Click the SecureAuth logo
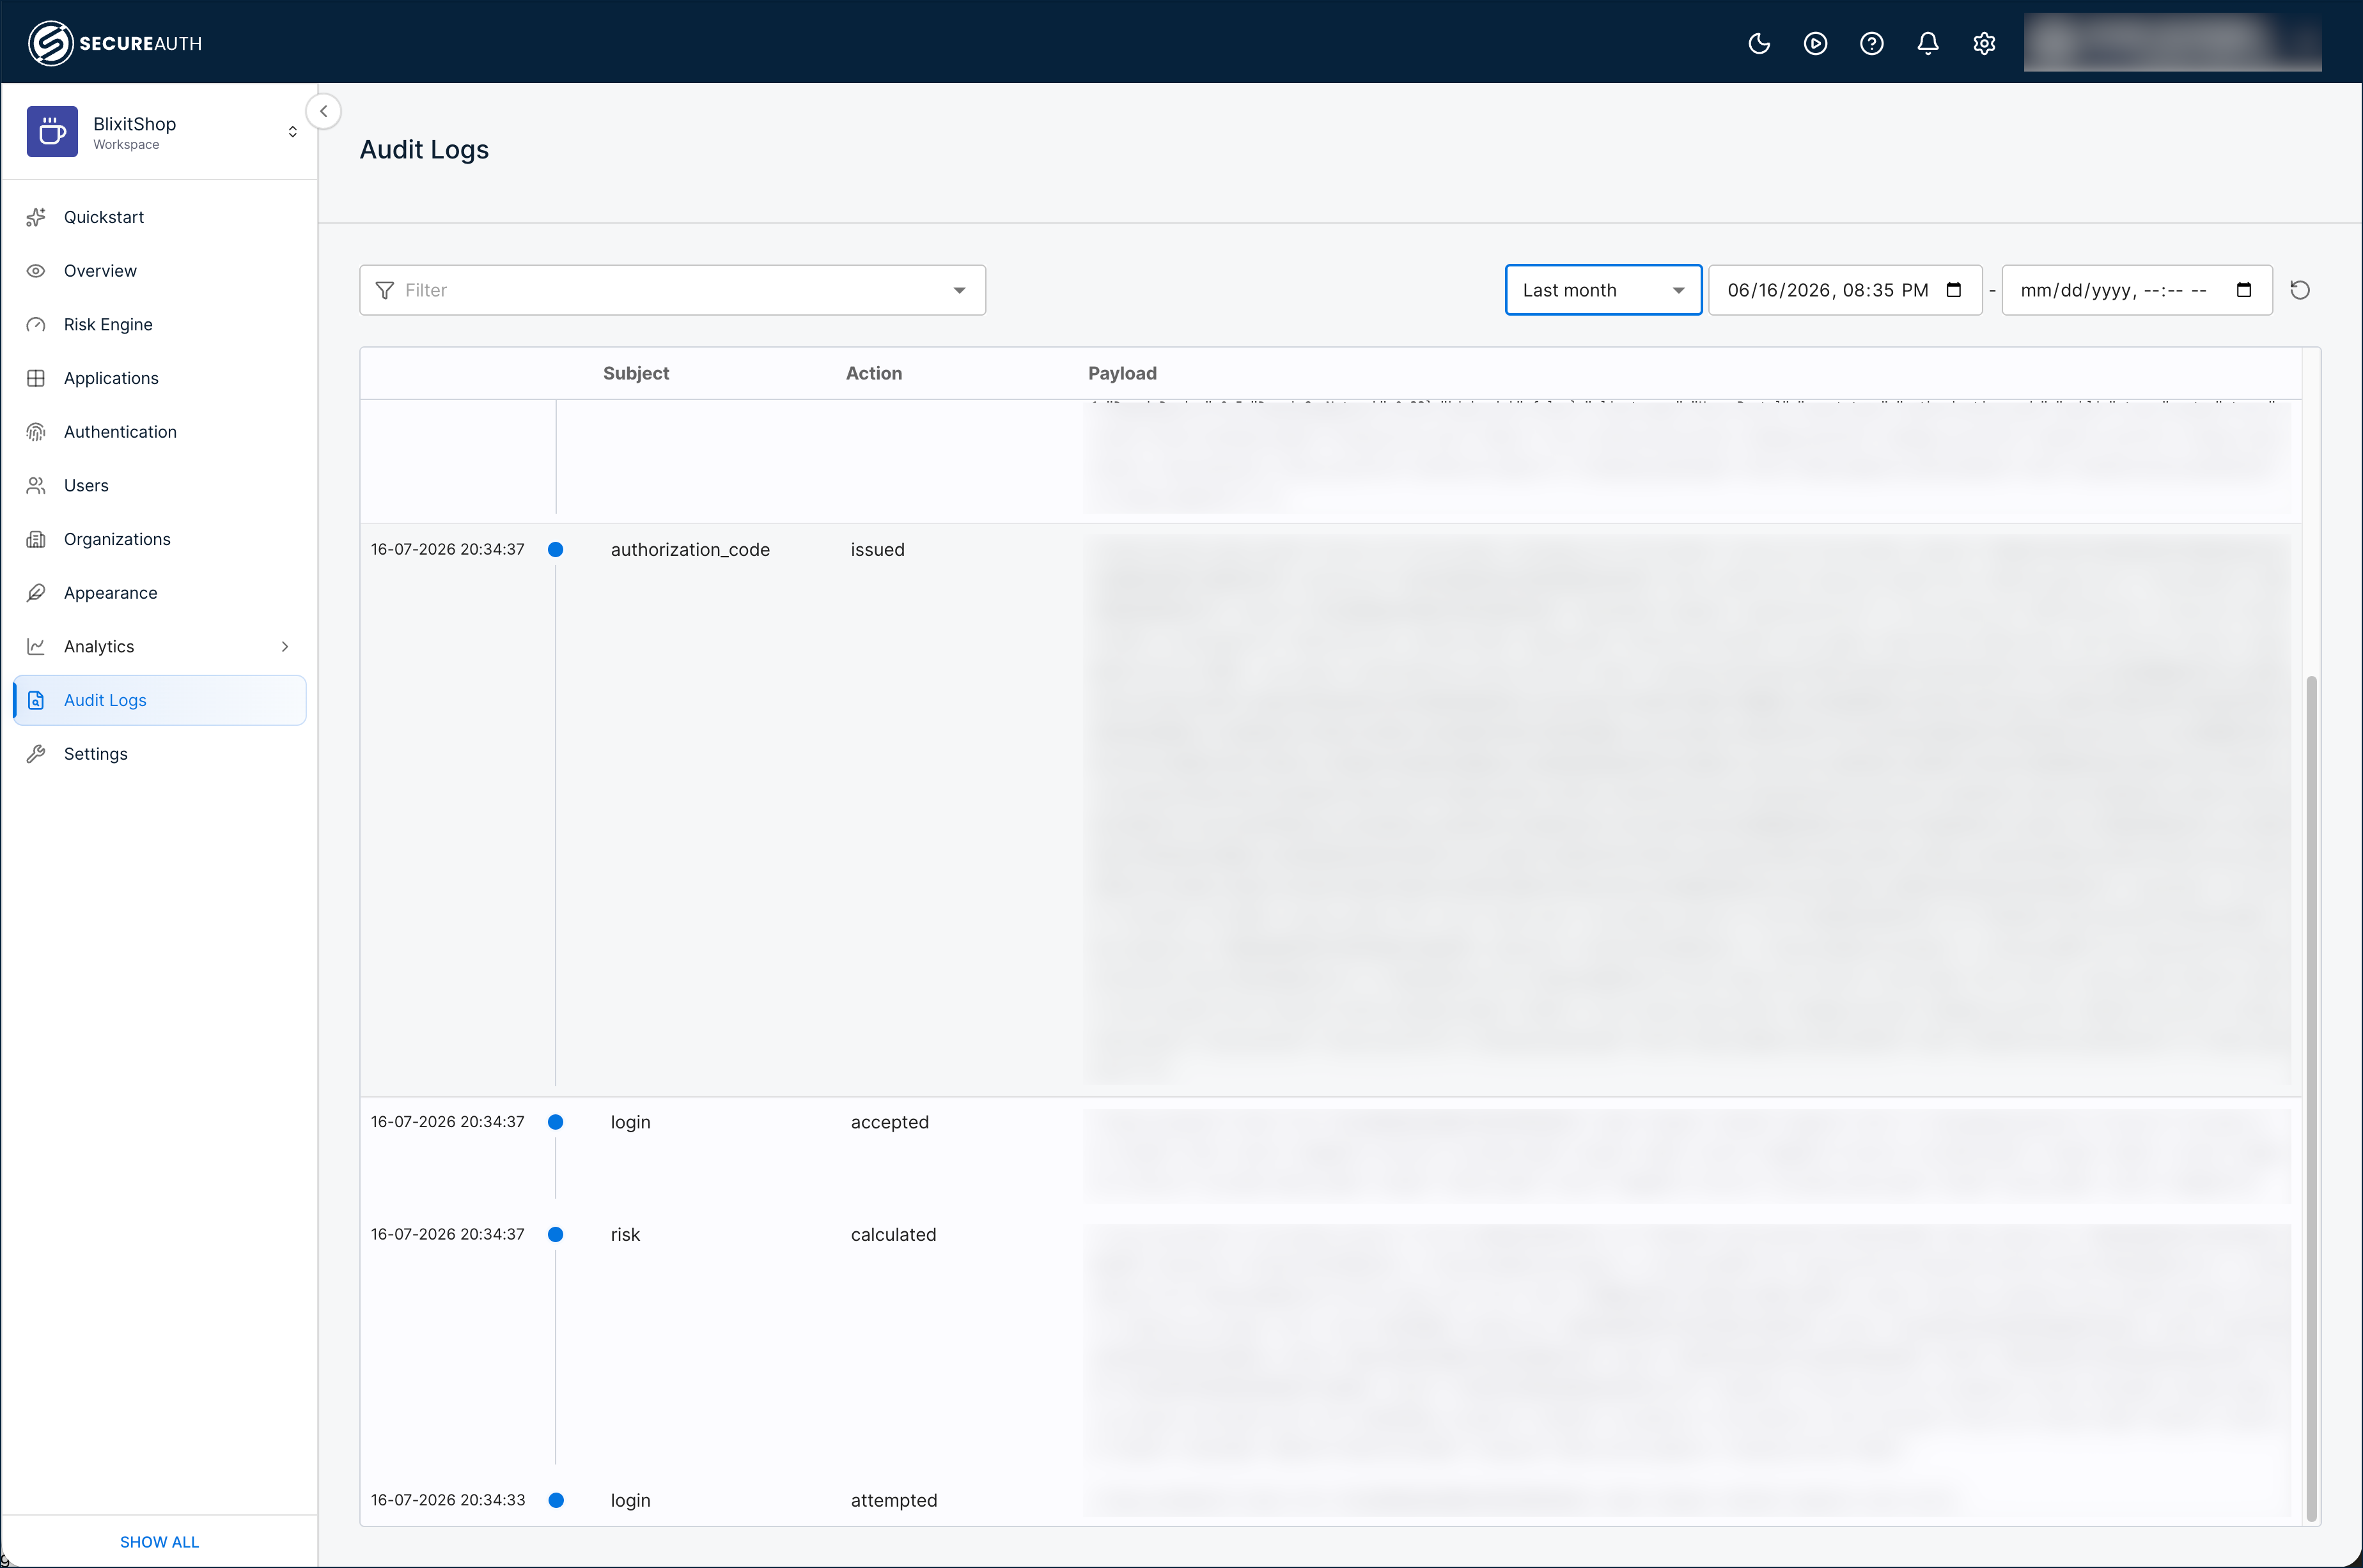Screen dimensions: 2363x1568 (115, 43)
